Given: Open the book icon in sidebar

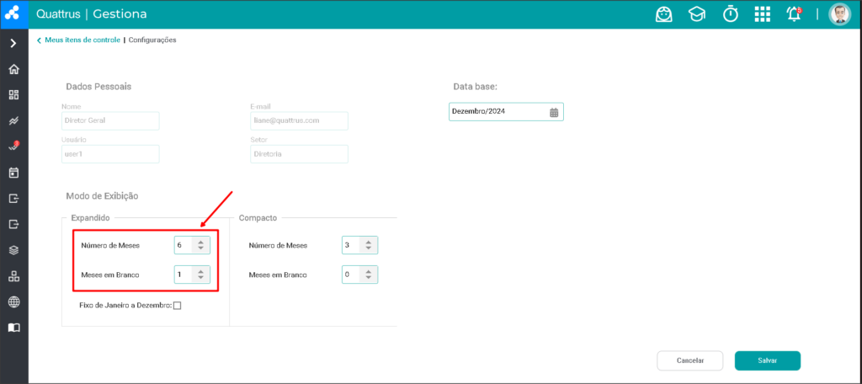Looking at the screenshot, I should pos(13,328).
